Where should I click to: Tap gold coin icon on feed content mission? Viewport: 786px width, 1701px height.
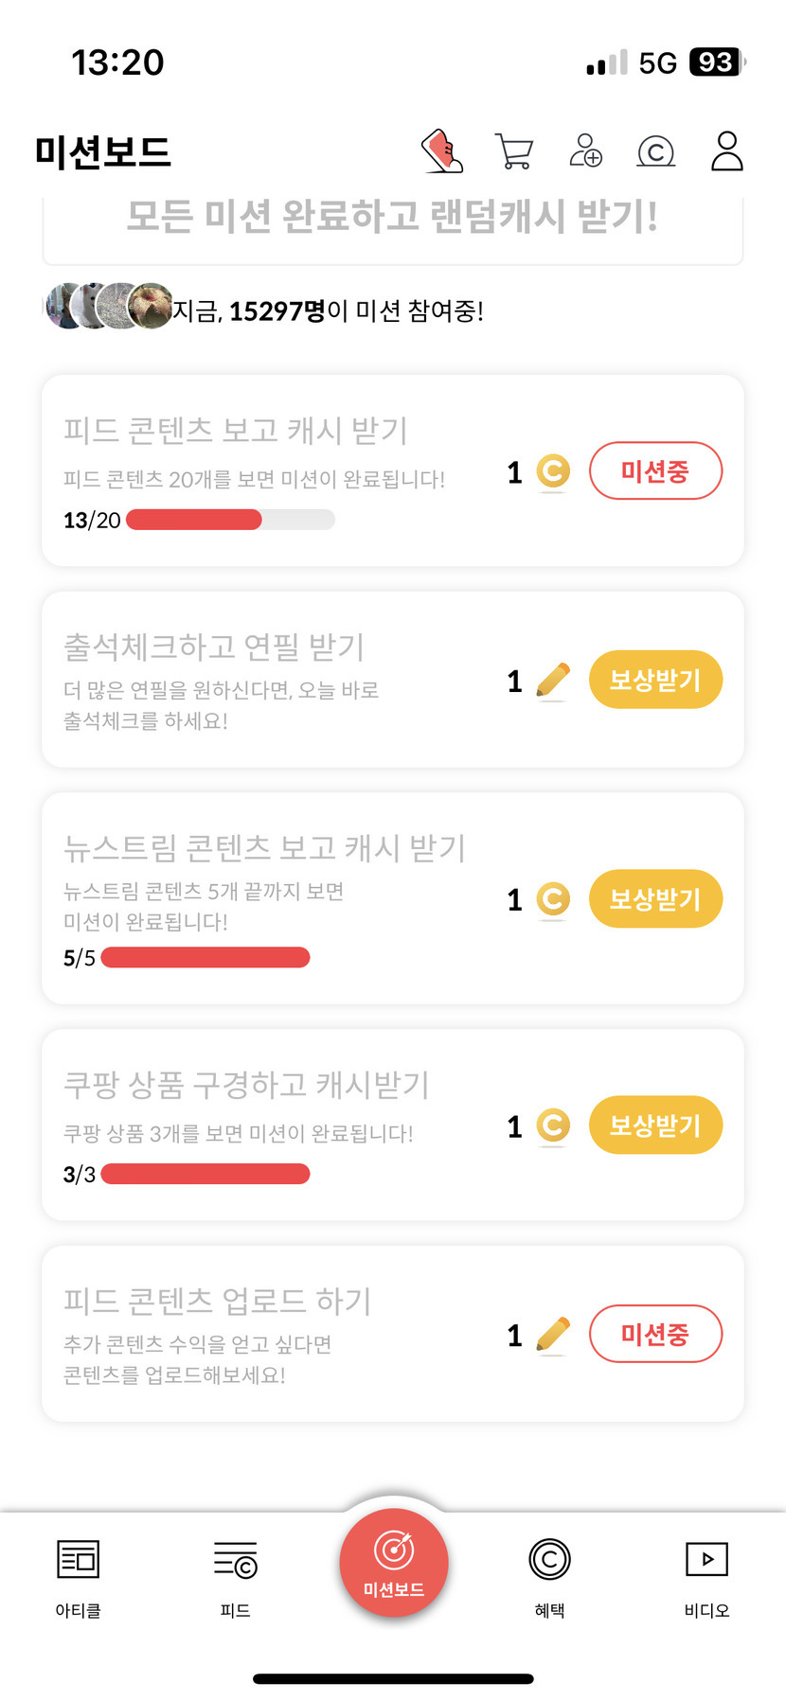[553, 471]
